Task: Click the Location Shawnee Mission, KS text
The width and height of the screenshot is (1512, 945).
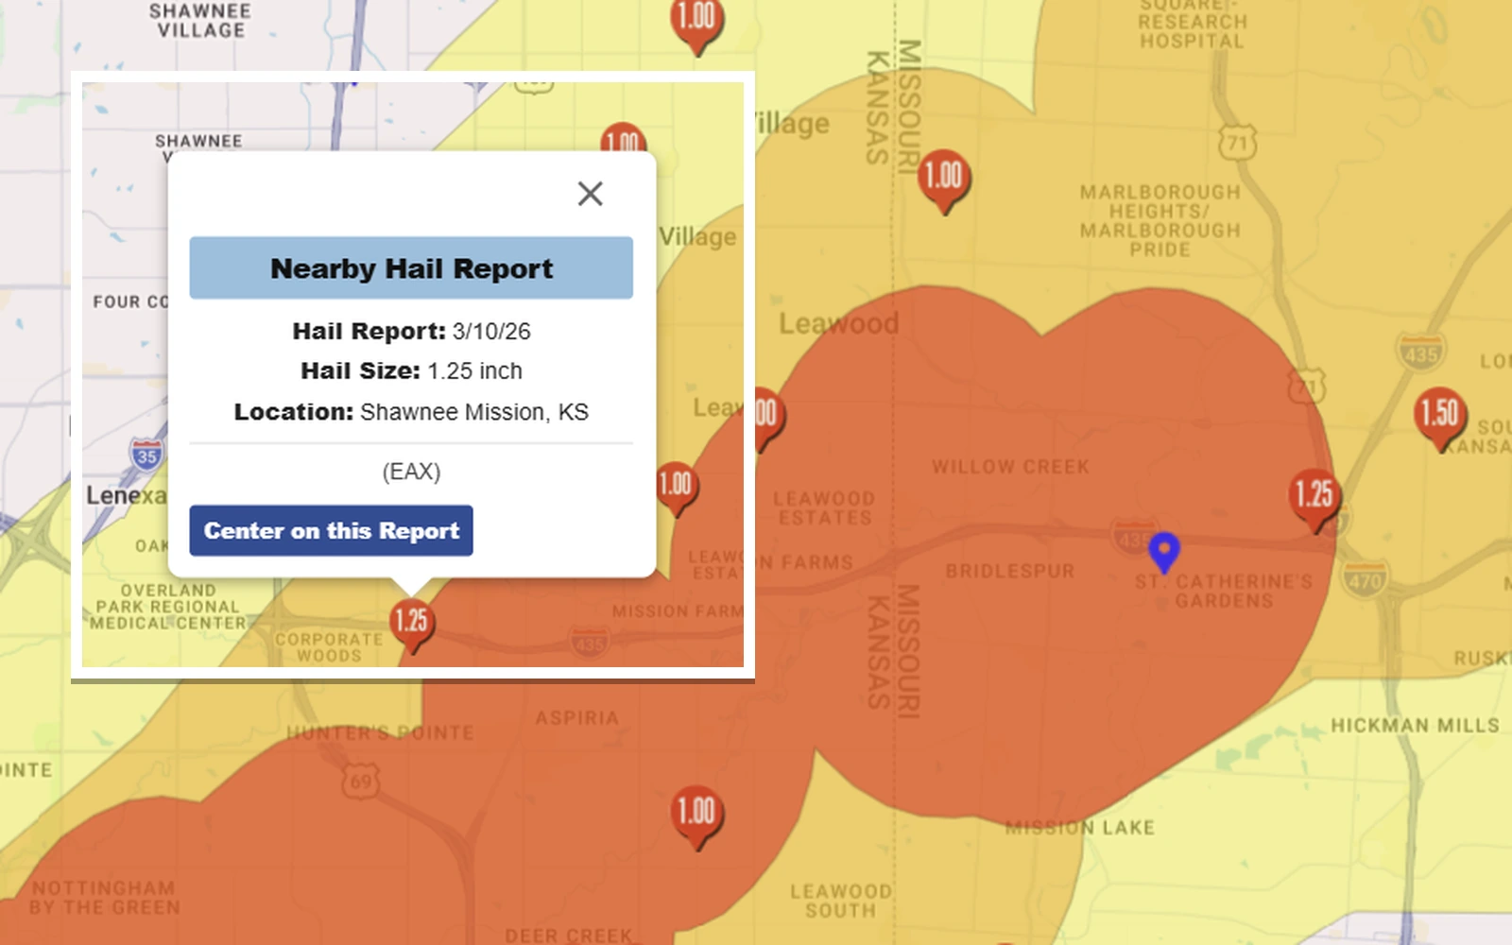Action: (411, 412)
